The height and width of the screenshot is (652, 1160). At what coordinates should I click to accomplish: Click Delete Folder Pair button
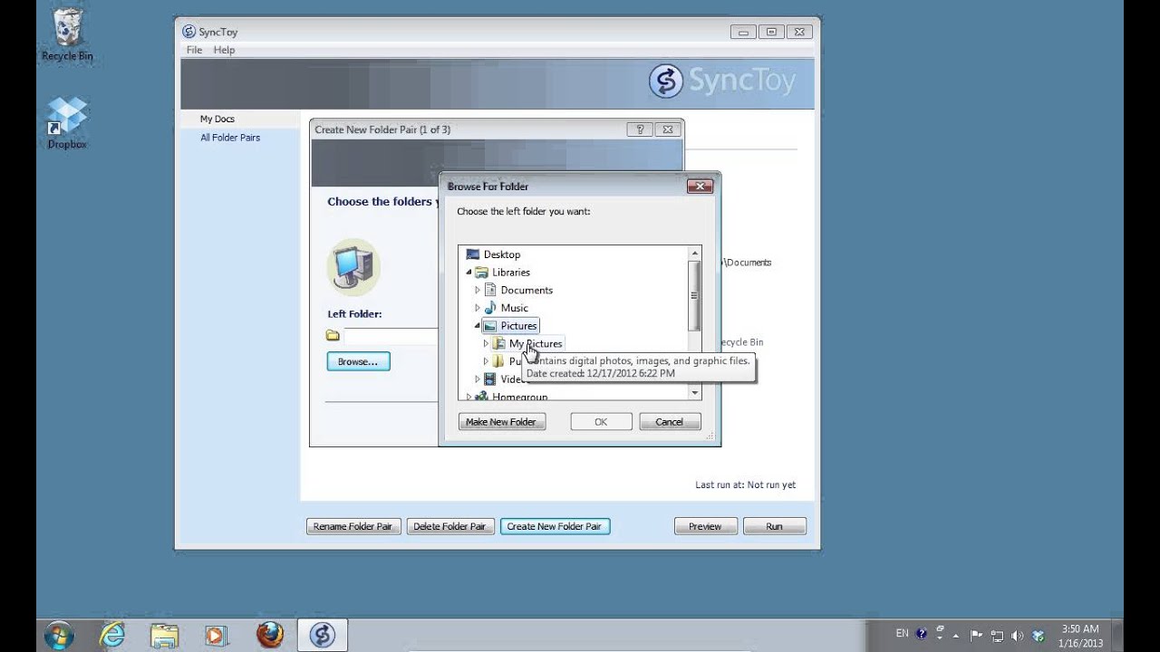449,526
